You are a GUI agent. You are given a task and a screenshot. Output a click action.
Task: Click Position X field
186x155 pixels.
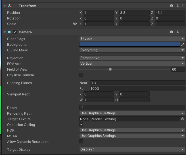click(x=99, y=12)
